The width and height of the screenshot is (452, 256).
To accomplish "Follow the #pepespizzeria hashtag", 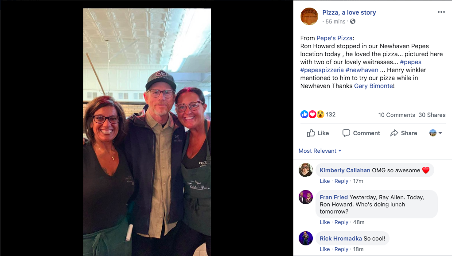I will (x=322, y=70).
